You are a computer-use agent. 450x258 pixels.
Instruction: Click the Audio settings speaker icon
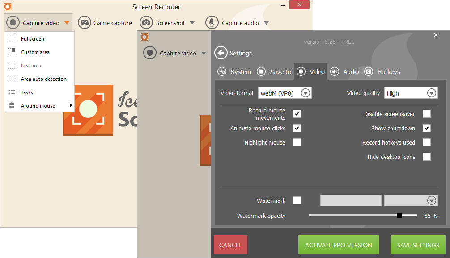[334, 71]
